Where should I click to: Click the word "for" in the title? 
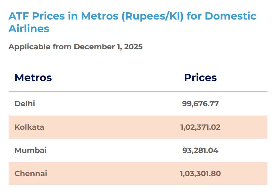click(194, 16)
